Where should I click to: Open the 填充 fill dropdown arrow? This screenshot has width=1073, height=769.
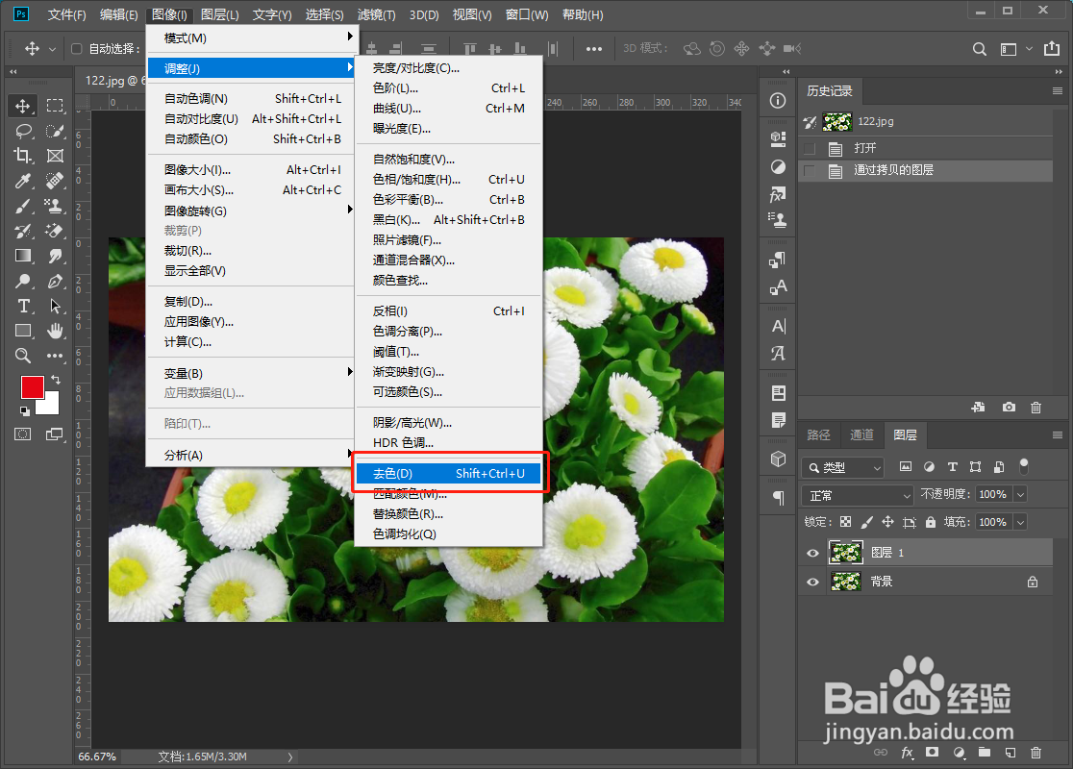tap(1020, 522)
